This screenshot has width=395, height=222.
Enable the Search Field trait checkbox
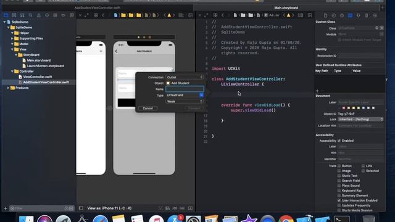[339, 181]
